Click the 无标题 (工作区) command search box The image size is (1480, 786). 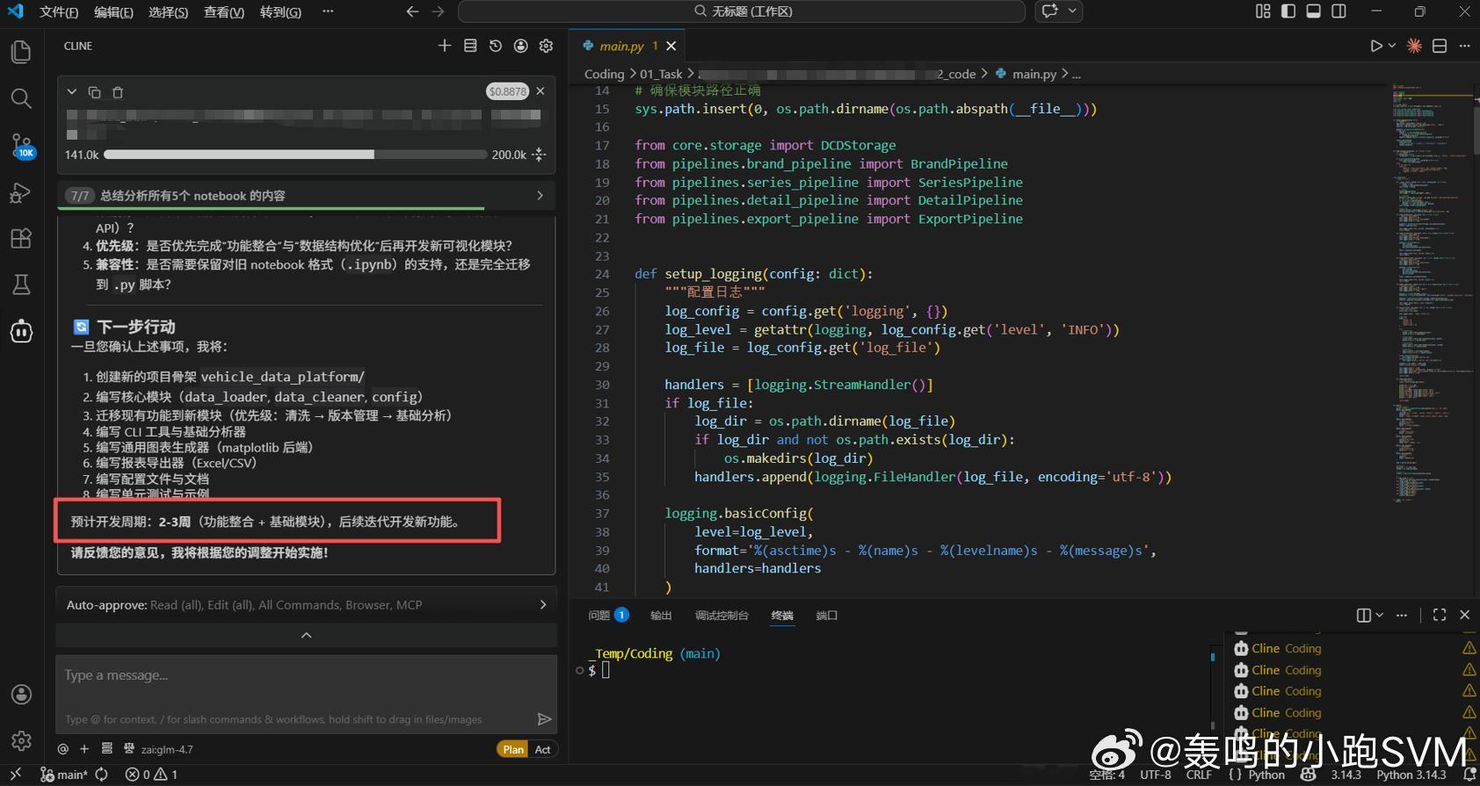742,11
